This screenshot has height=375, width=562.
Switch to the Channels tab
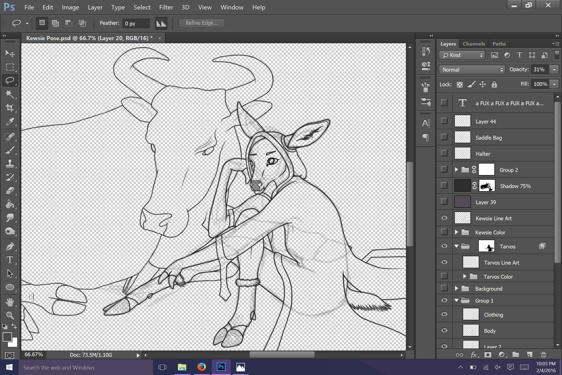click(x=474, y=44)
